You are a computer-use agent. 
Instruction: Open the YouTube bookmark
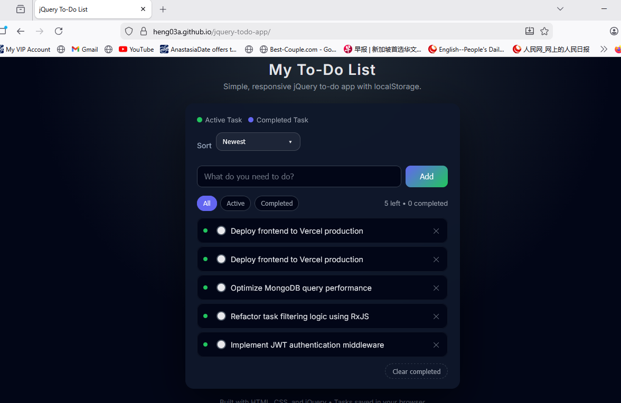coord(136,49)
